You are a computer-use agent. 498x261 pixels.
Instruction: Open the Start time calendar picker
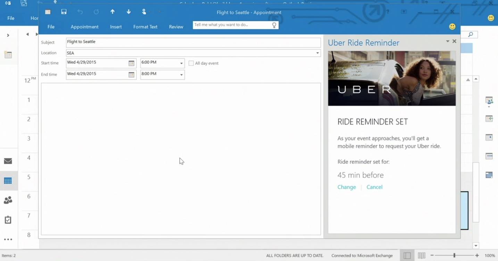tap(131, 63)
